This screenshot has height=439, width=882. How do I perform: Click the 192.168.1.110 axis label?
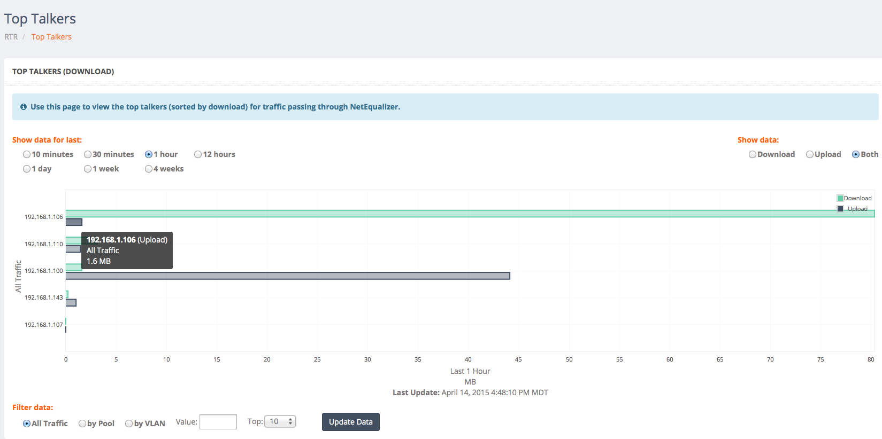point(44,244)
